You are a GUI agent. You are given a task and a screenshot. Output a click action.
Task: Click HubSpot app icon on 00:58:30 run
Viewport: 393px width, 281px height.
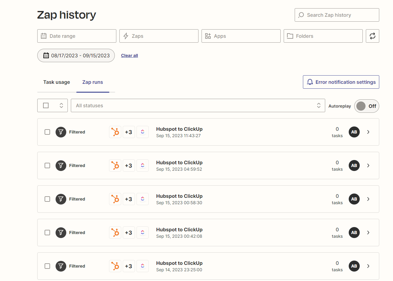coord(115,199)
